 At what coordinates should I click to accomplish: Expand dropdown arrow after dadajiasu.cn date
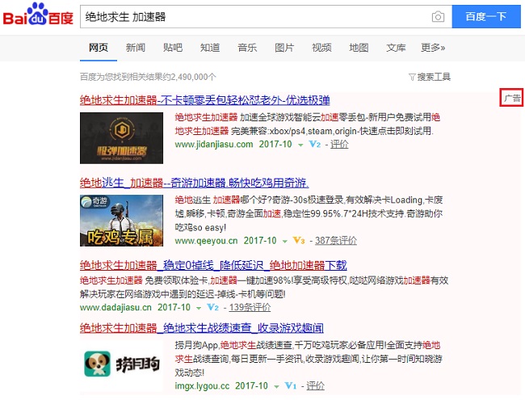[x=199, y=308]
